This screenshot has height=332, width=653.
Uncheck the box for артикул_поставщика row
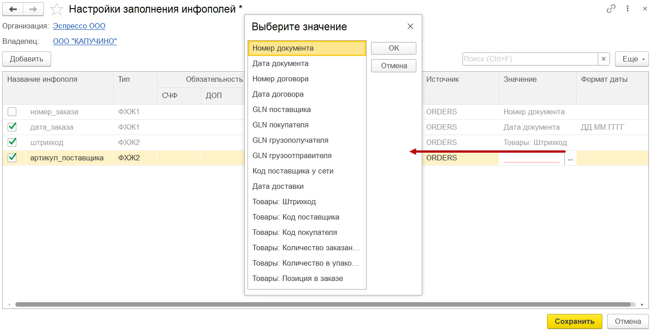[12, 158]
